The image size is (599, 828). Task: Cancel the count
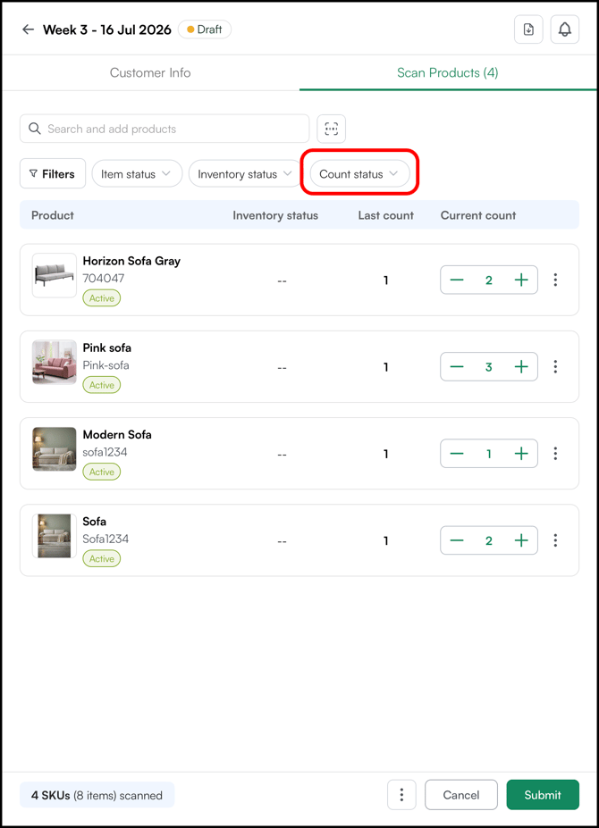coord(461,795)
